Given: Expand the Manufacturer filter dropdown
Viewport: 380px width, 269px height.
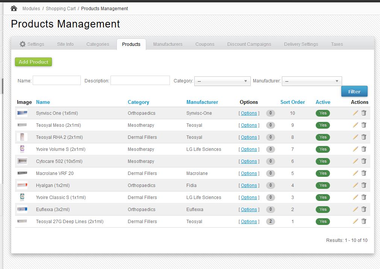Looking at the screenshot, I should click(x=312, y=81).
